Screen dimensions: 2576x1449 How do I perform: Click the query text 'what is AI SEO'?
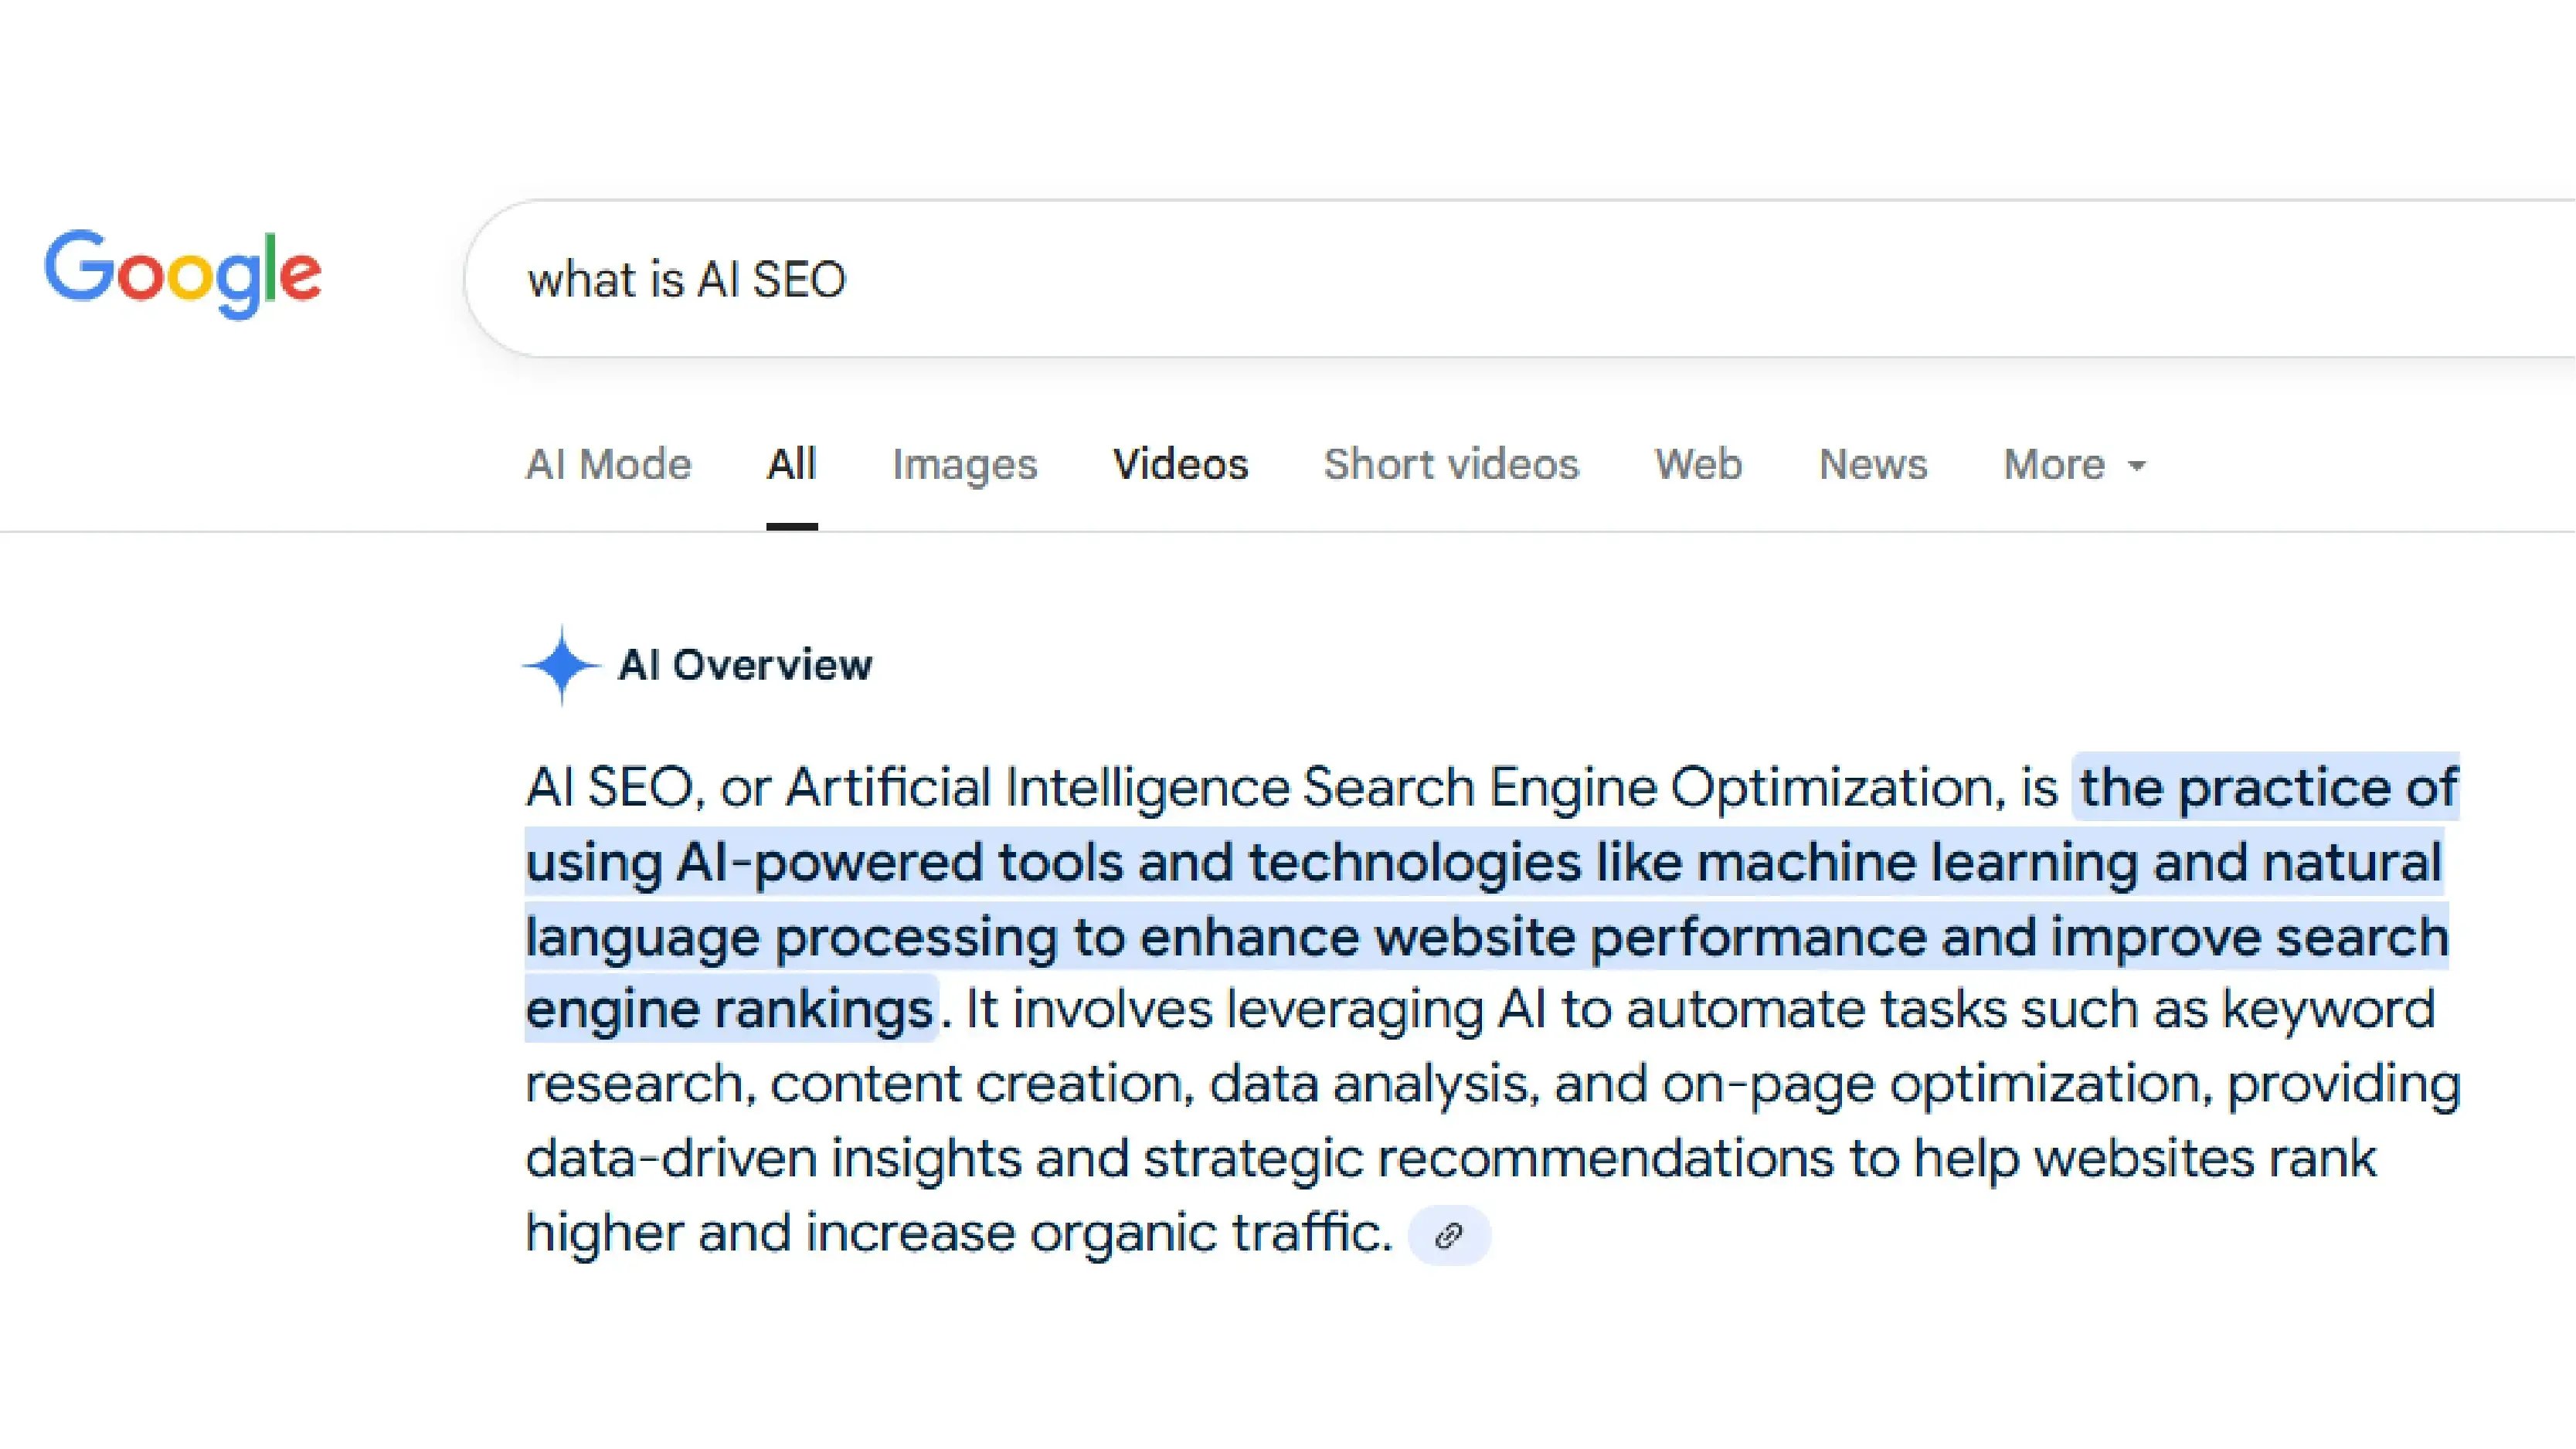(x=689, y=280)
